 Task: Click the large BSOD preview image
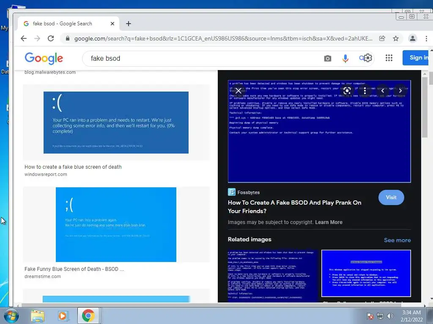coord(319,132)
